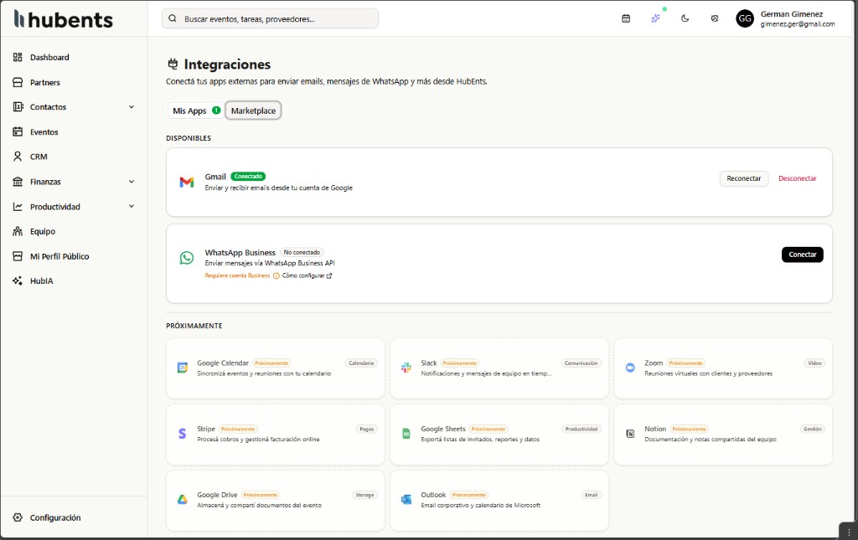This screenshot has height=540, width=858.
Task: Click Conectar for WhatsApp Business
Action: point(802,254)
